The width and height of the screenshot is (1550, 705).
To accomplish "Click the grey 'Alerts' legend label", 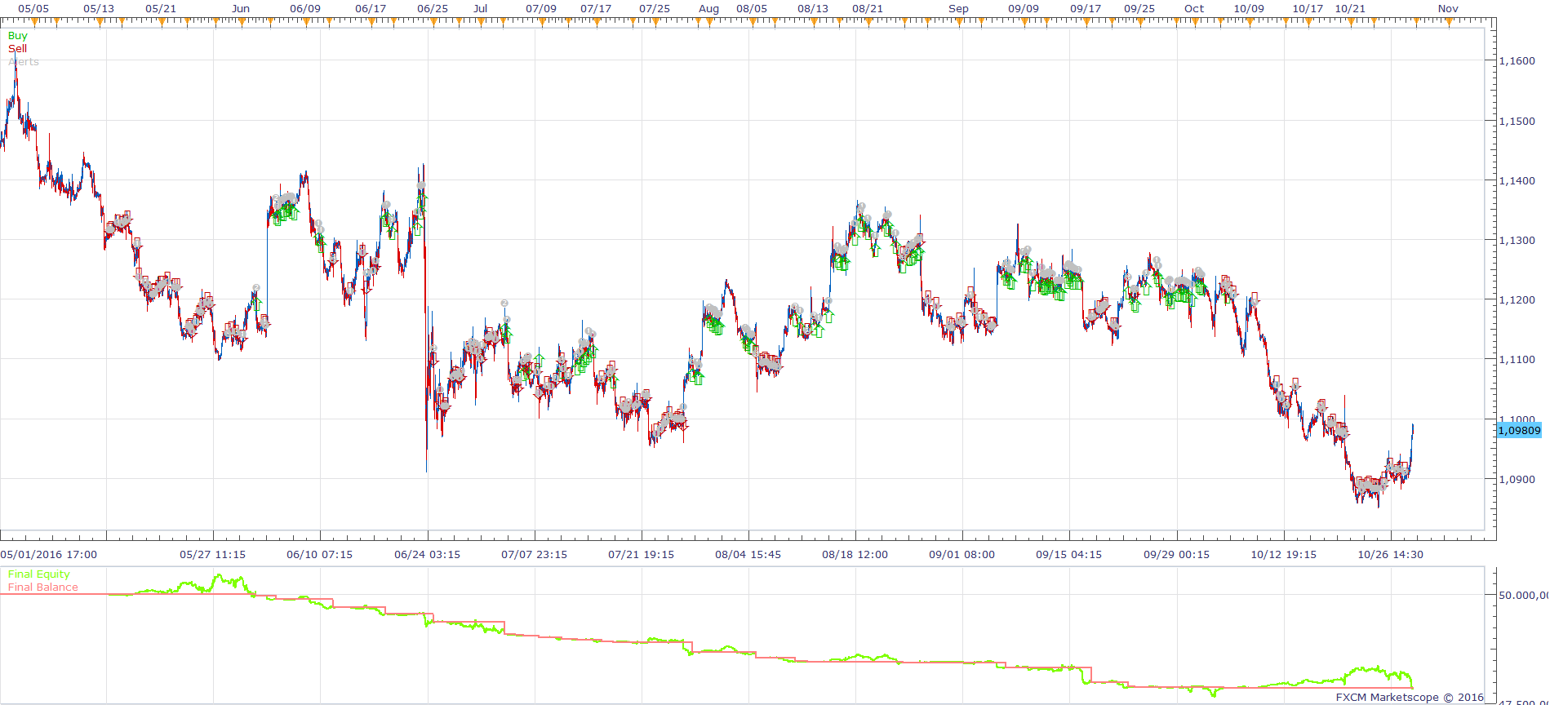I will tap(23, 62).
